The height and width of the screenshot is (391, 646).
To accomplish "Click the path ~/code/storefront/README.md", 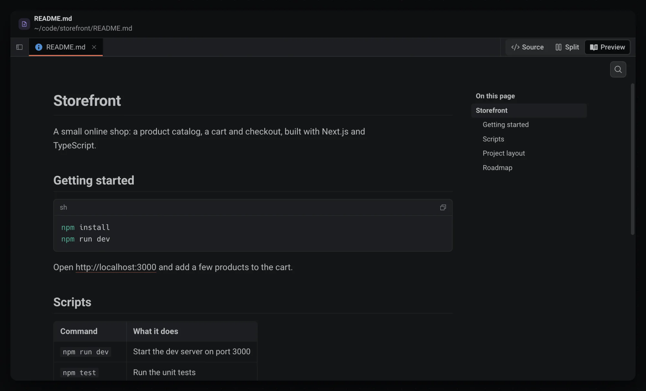I will point(83,28).
